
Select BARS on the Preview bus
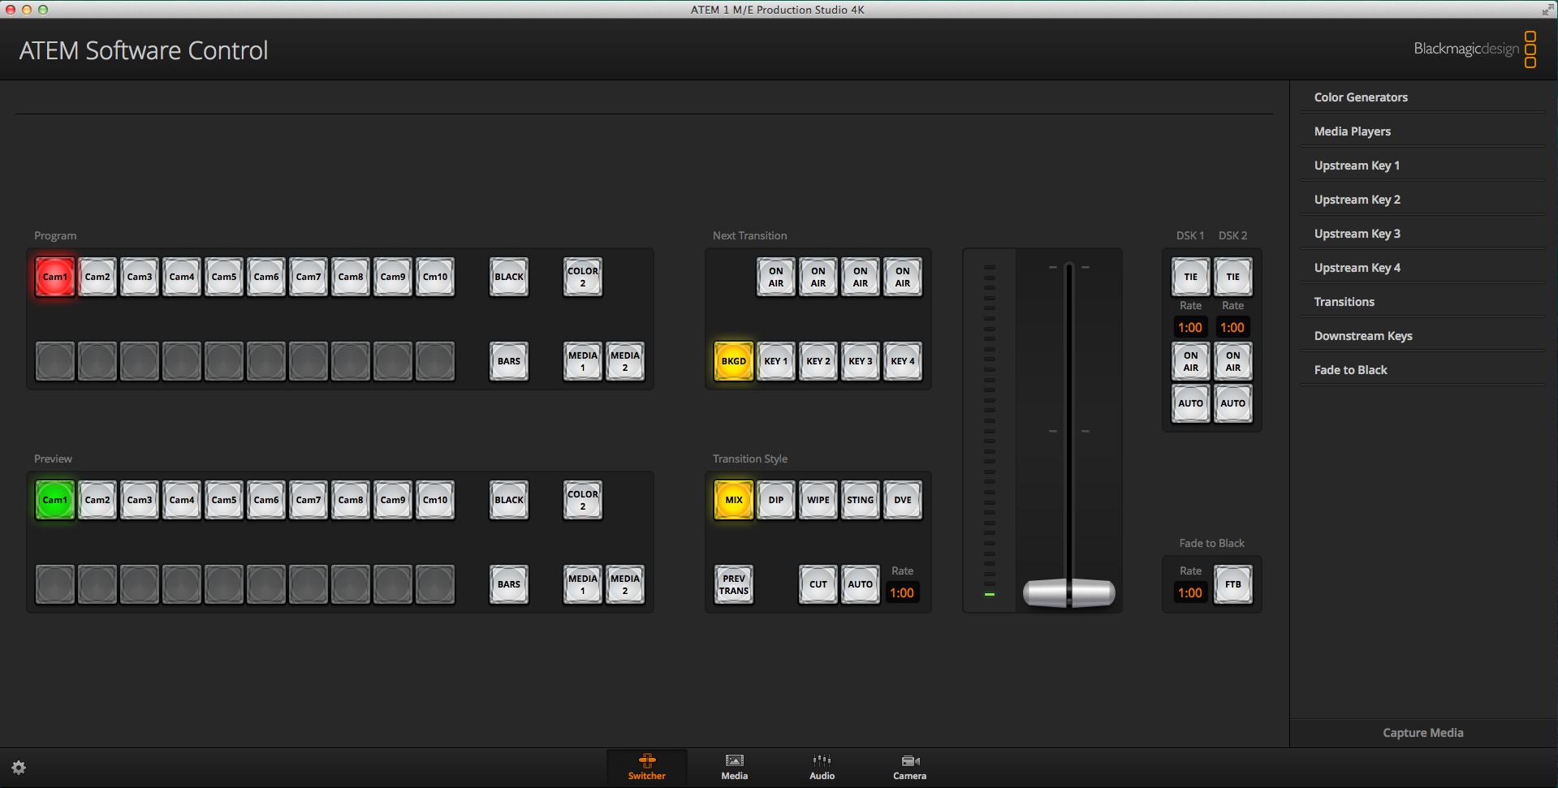(x=509, y=584)
